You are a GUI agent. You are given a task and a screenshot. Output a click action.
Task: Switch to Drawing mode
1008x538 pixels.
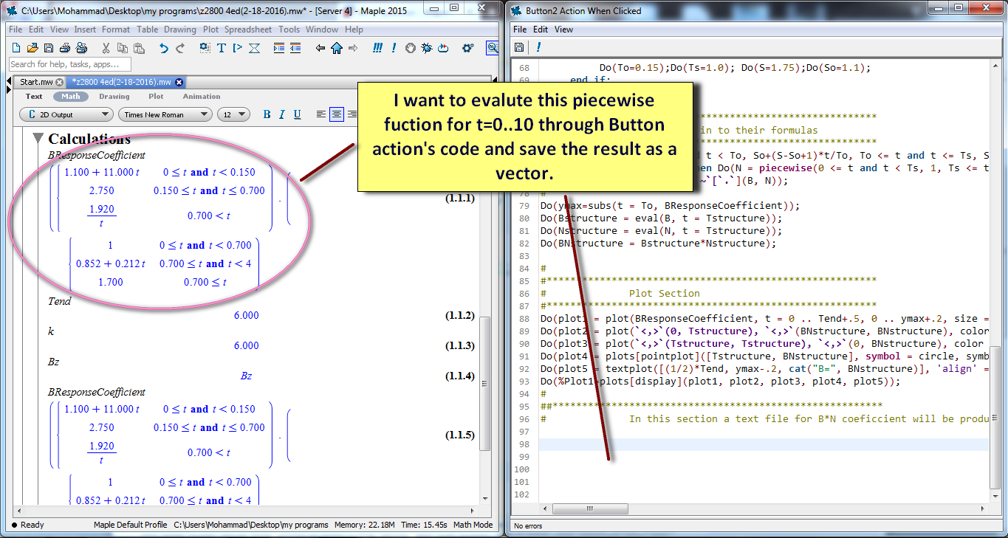(114, 97)
